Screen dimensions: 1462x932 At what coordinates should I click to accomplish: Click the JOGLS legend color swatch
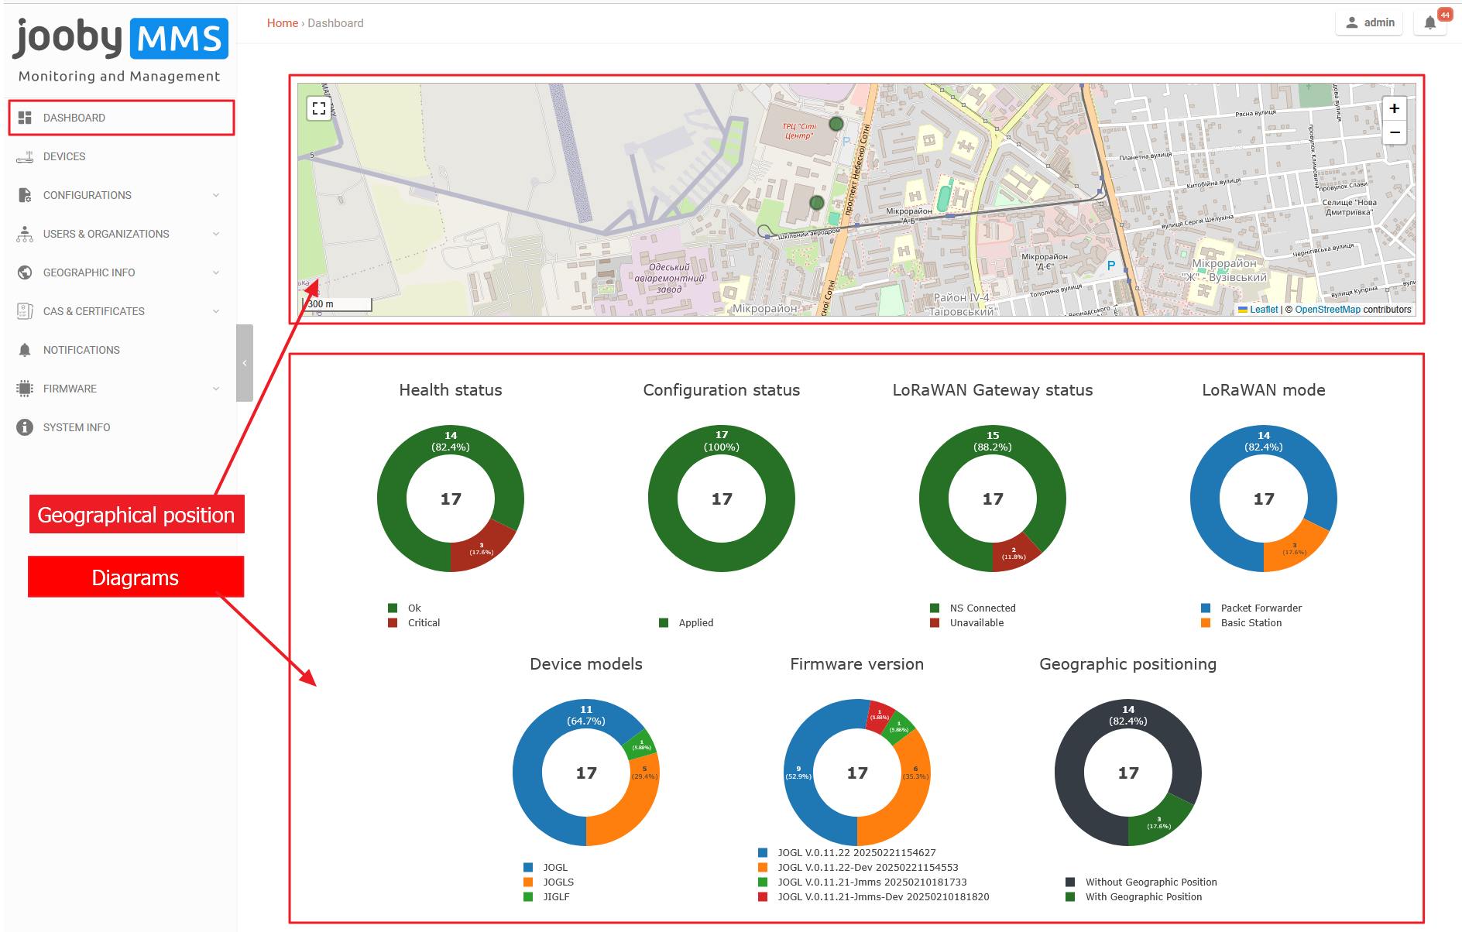[x=528, y=882]
